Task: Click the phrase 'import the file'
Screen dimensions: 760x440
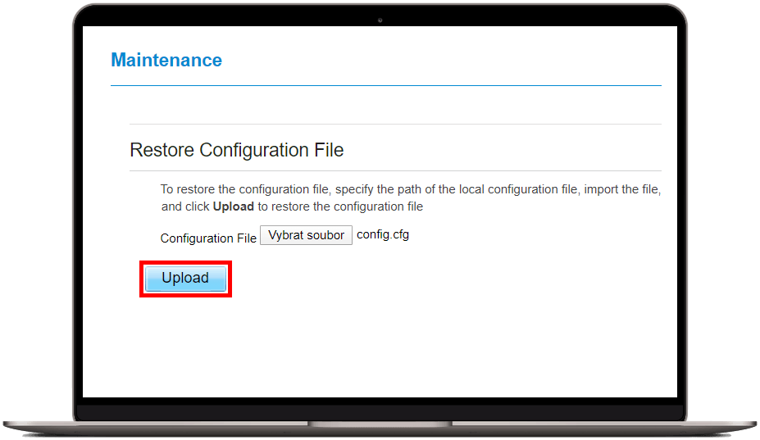Action: (x=621, y=189)
